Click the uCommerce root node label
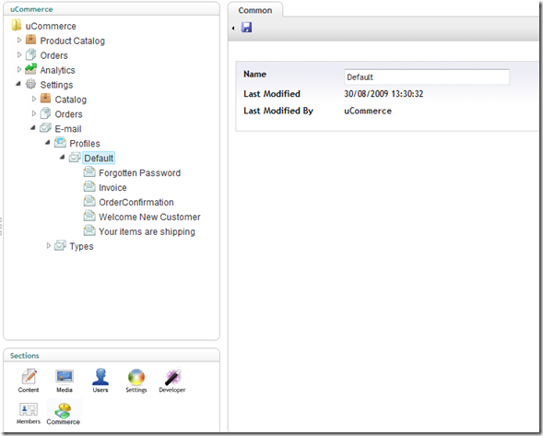Viewport: 543px width, 436px height. [51, 26]
